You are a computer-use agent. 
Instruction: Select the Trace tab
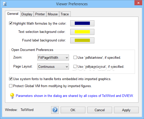(x=65, y=14)
